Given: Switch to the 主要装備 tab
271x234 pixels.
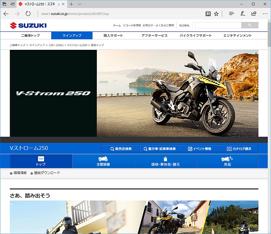Looking at the screenshot, I should pyautogui.click(x=103, y=161).
